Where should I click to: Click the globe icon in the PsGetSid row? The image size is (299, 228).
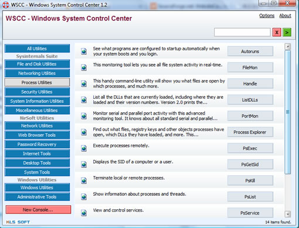(x=84, y=164)
